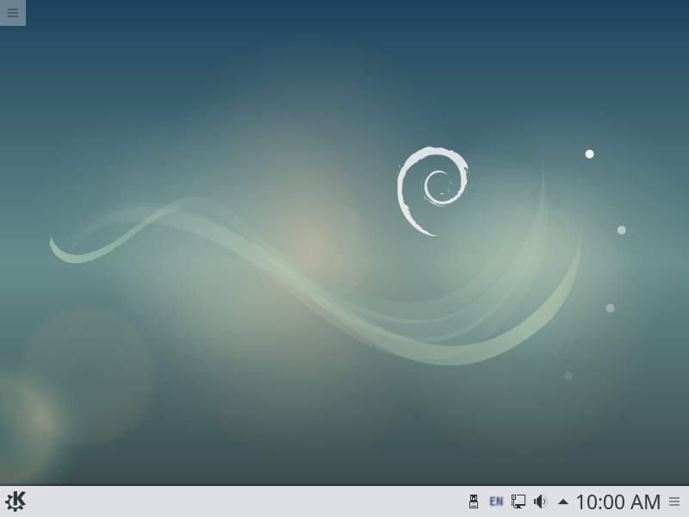Open the removable device notifier icon
The height and width of the screenshot is (517, 689).
tap(473, 501)
